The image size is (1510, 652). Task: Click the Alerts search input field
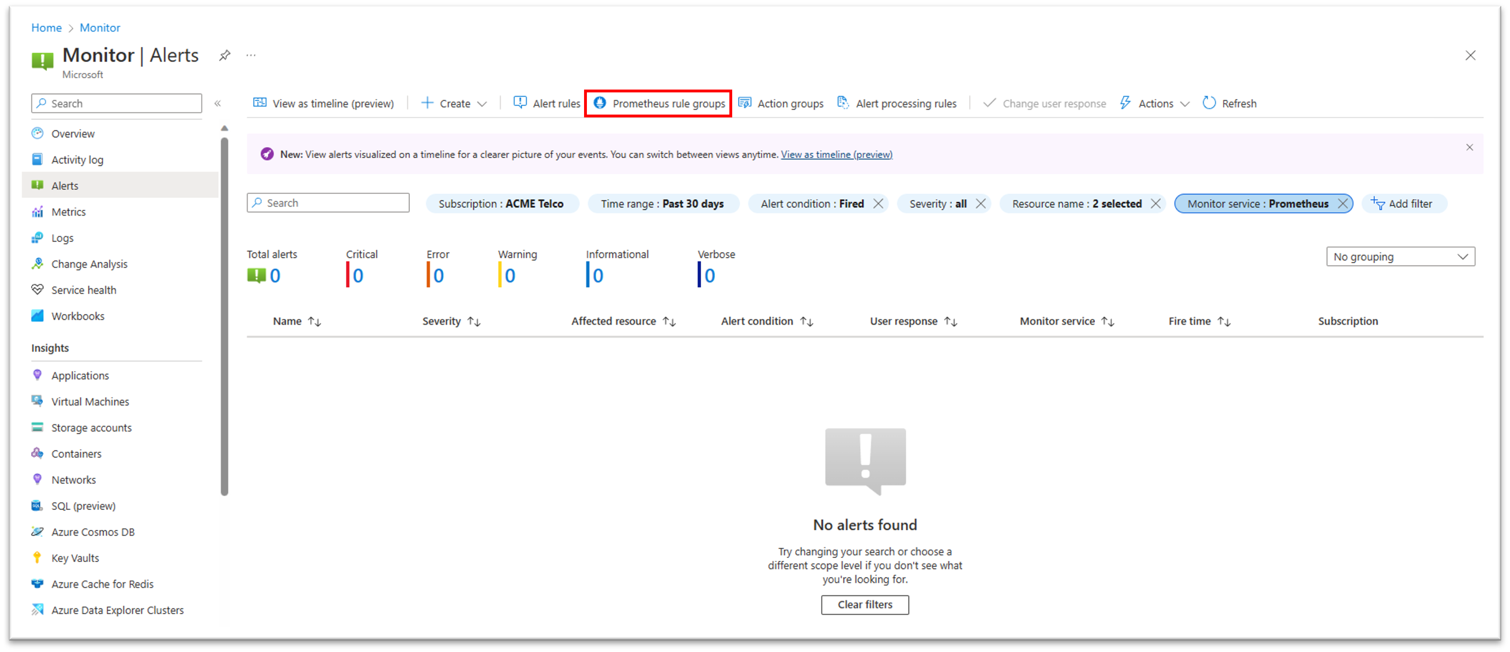click(327, 203)
